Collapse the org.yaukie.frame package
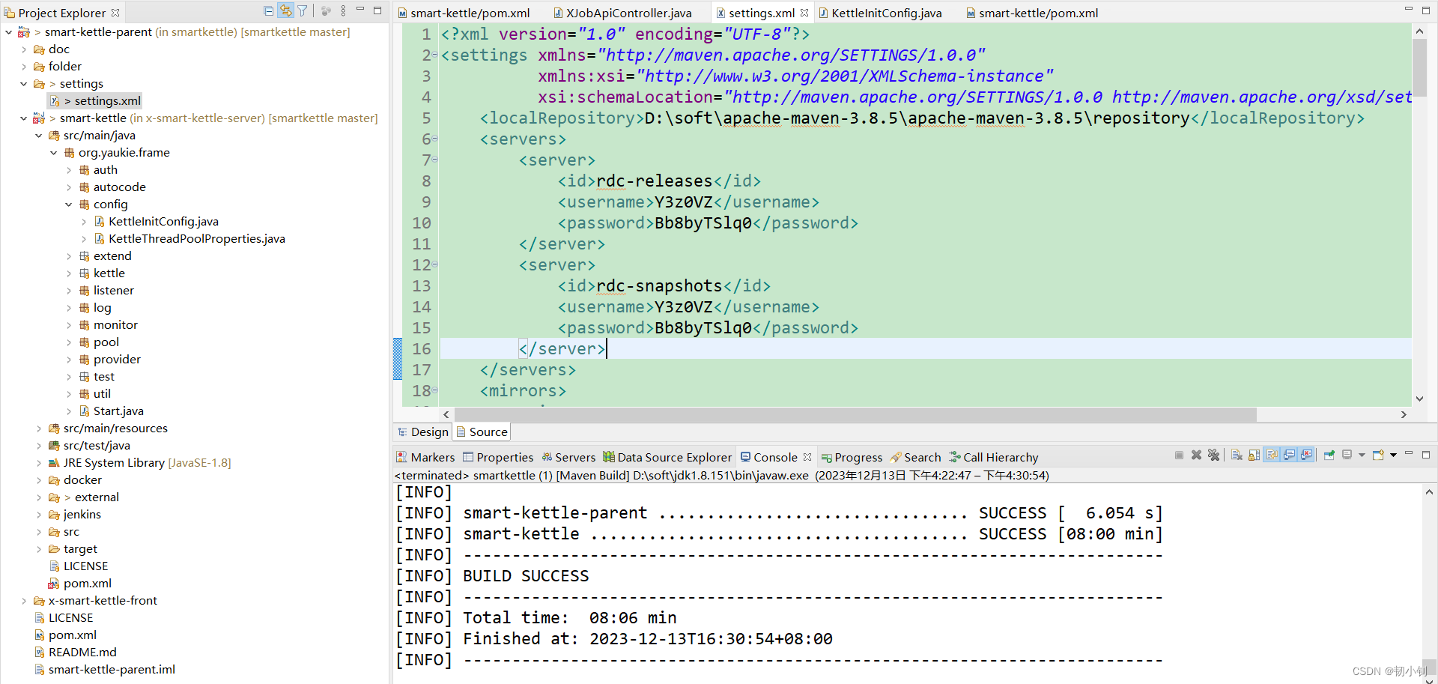Viewport: 1438px width, 684px height. (x=53, y=153)
